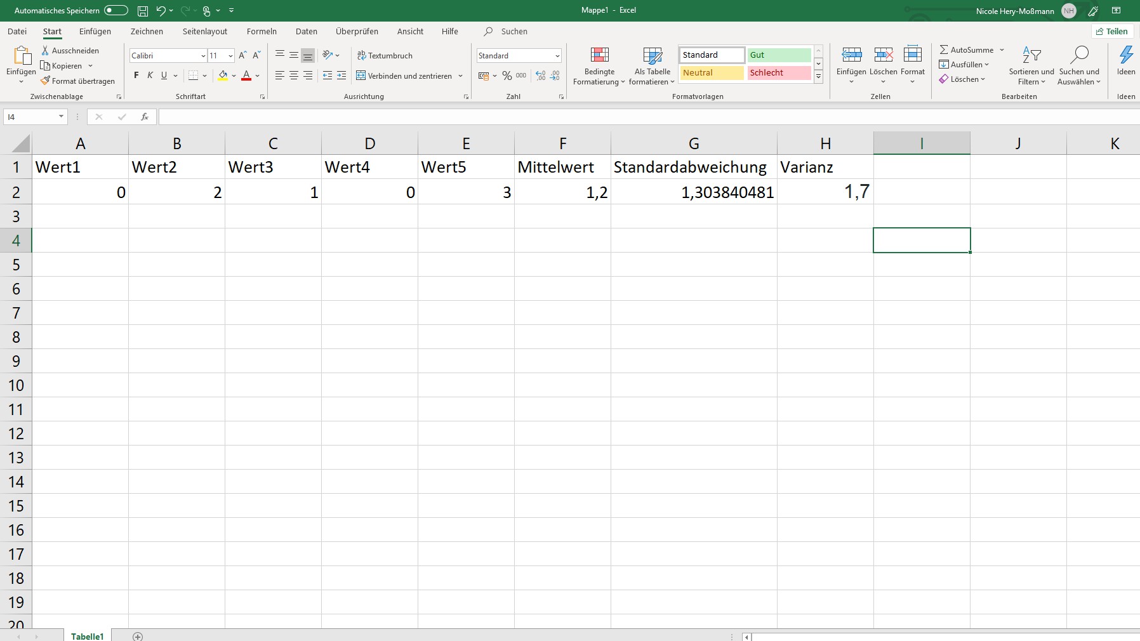Click the Ideen lightning icon
Screen dimensions: 1140x641
pyautogui.click(x=1126, y=56)
